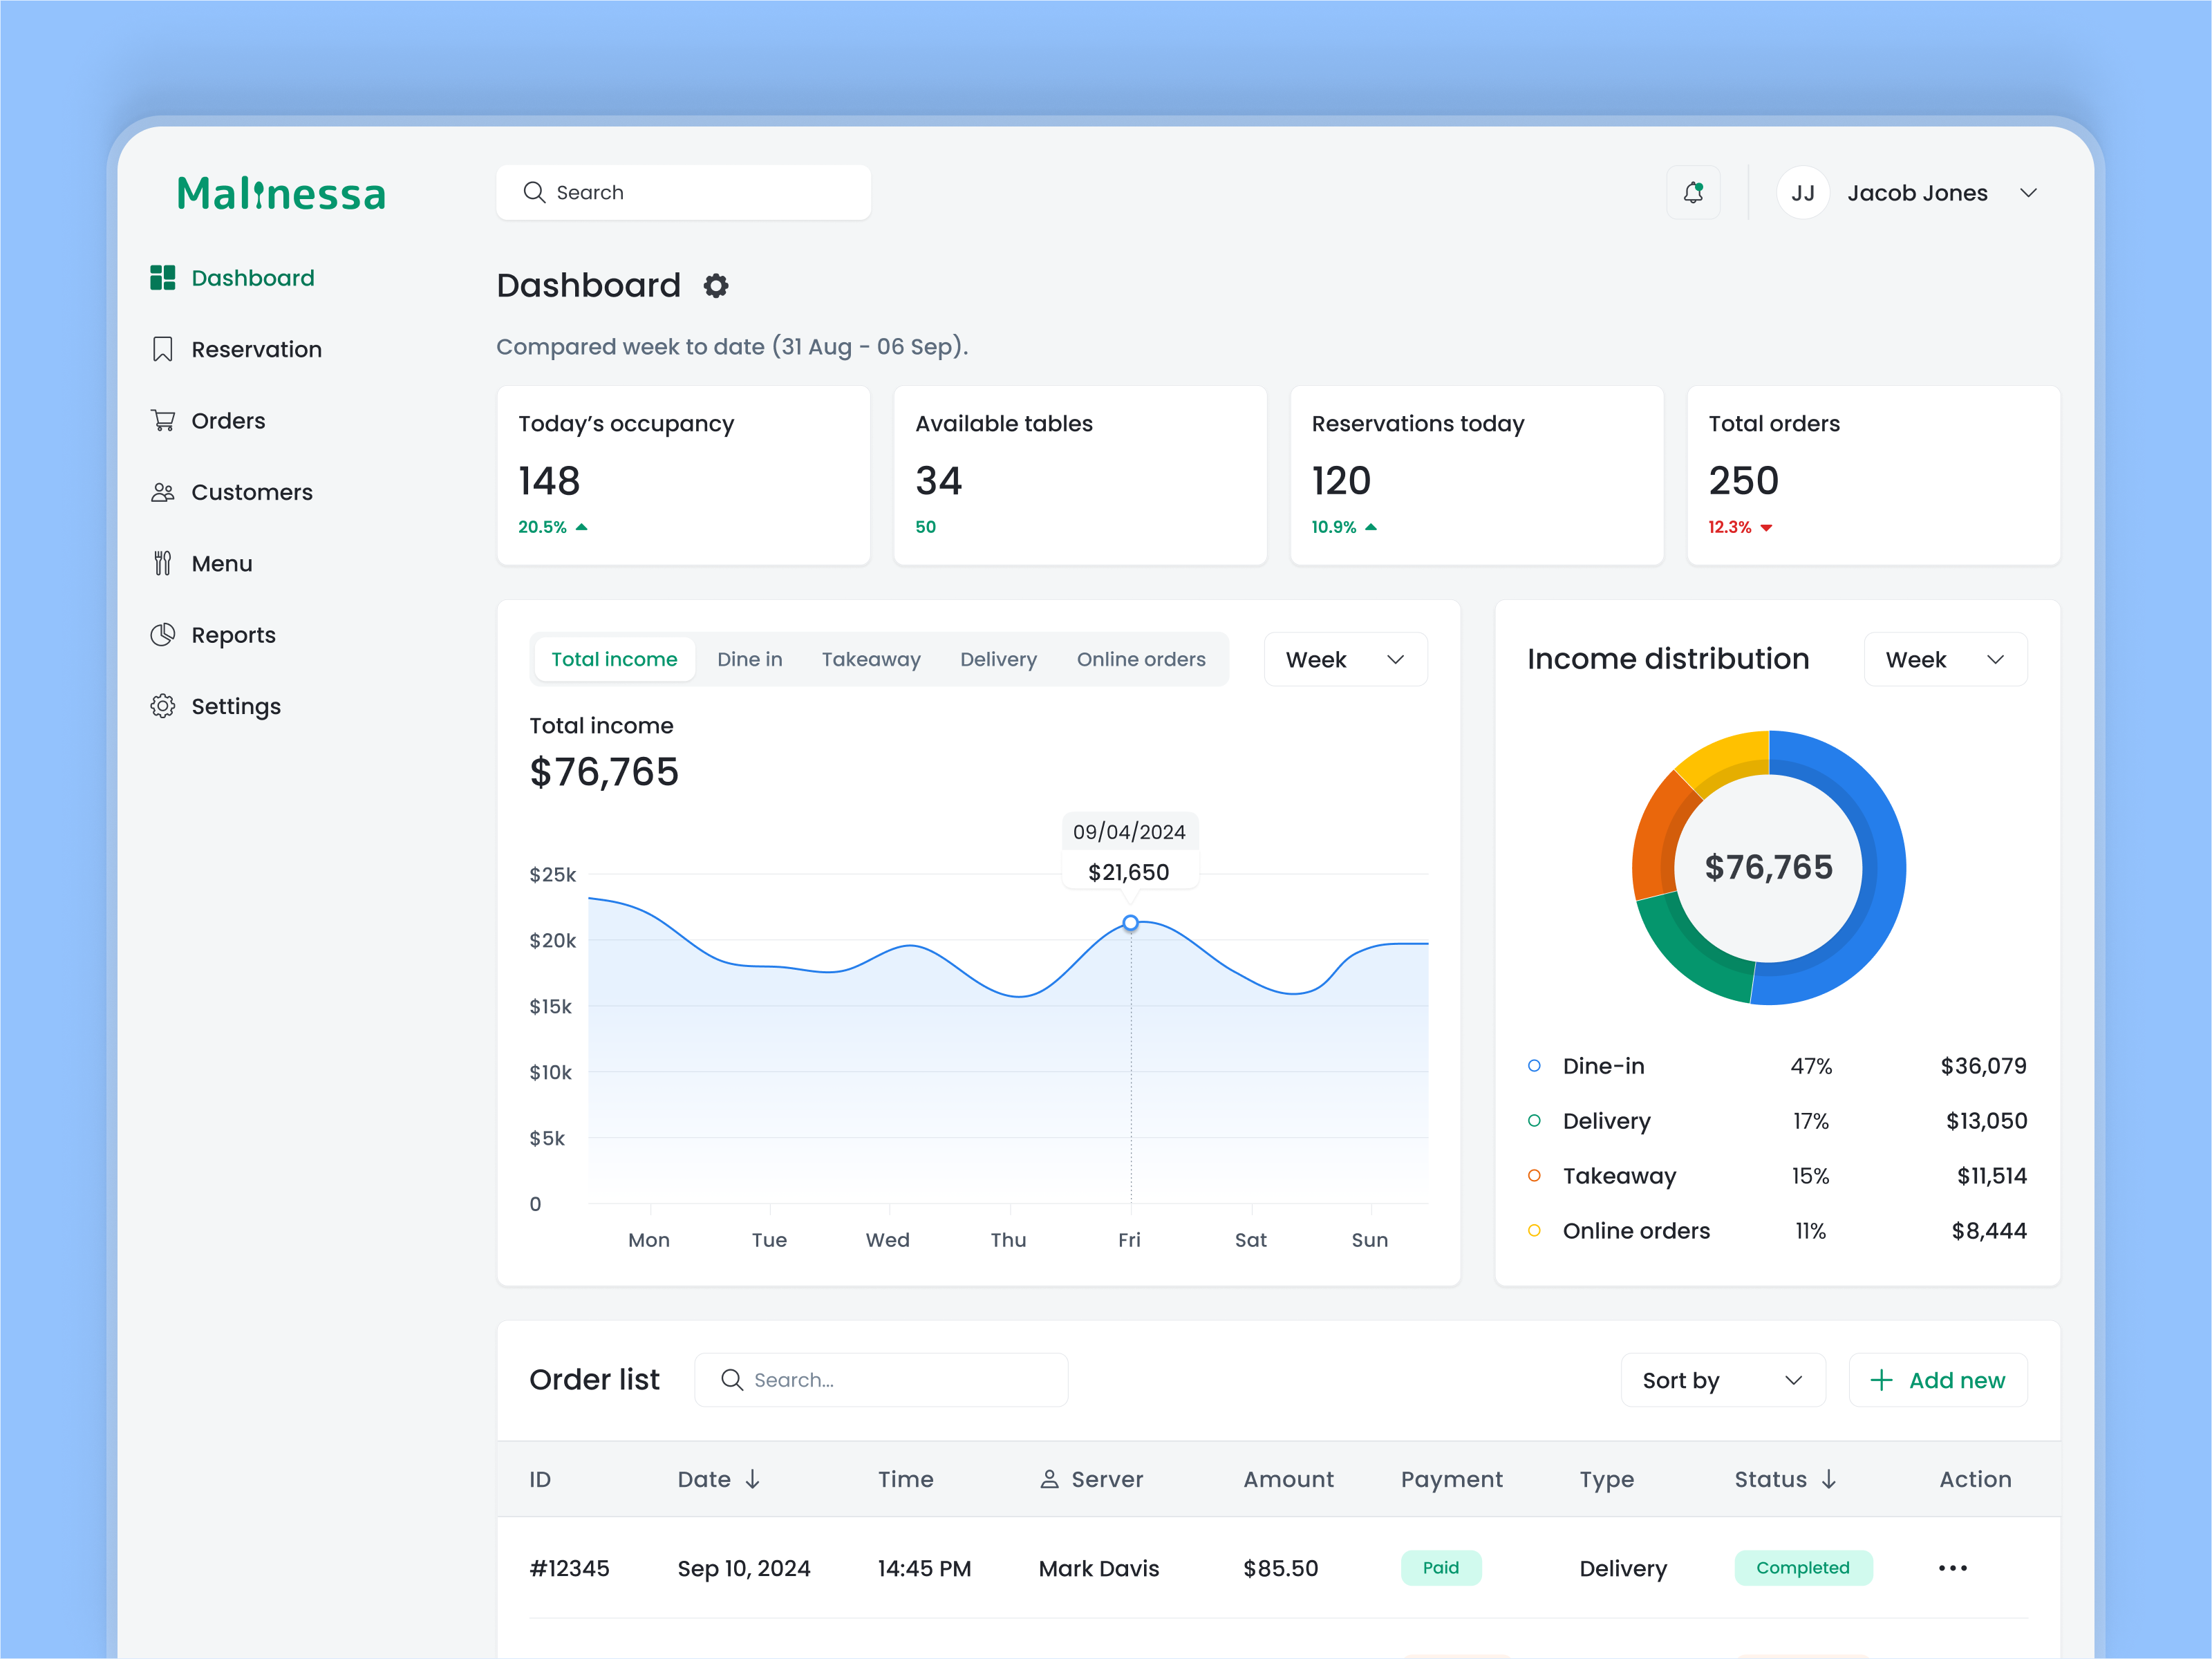Open Settings with the gear icon
The image size is (2212, 1659).
click(x=162, y=706)
